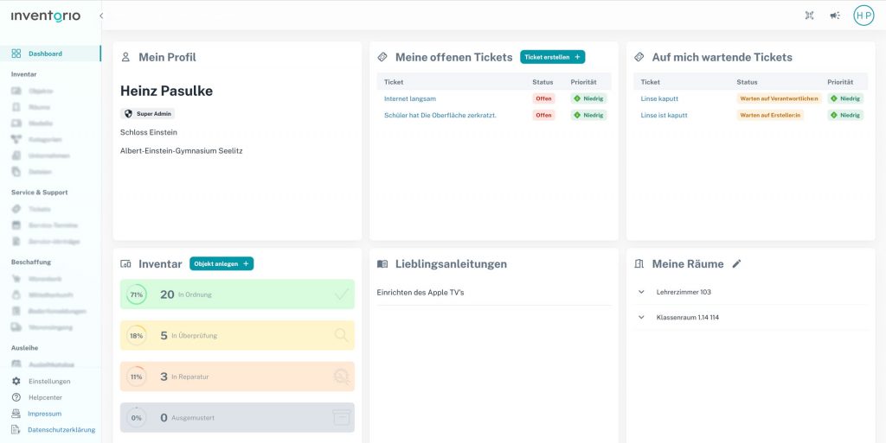Expand the Lehrerzimmer 103 room chevron
The width and height of the screenshot is (886, 443).
point(641,292)
